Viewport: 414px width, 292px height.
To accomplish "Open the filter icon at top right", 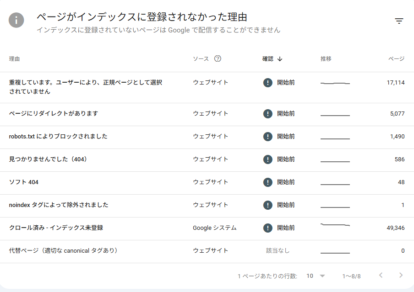I will (x=399, y=21).
